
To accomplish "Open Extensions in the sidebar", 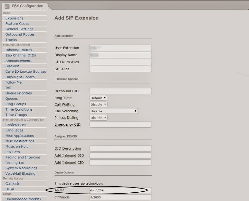I will [x=14, y=18].
